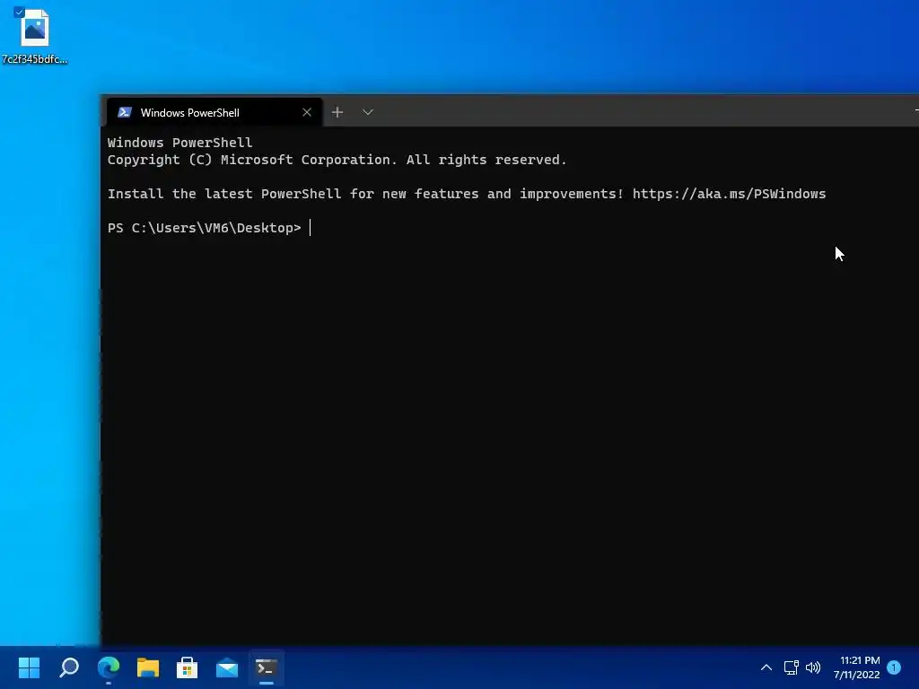Click the PowerShell icon in tab

tap(124, 112)
